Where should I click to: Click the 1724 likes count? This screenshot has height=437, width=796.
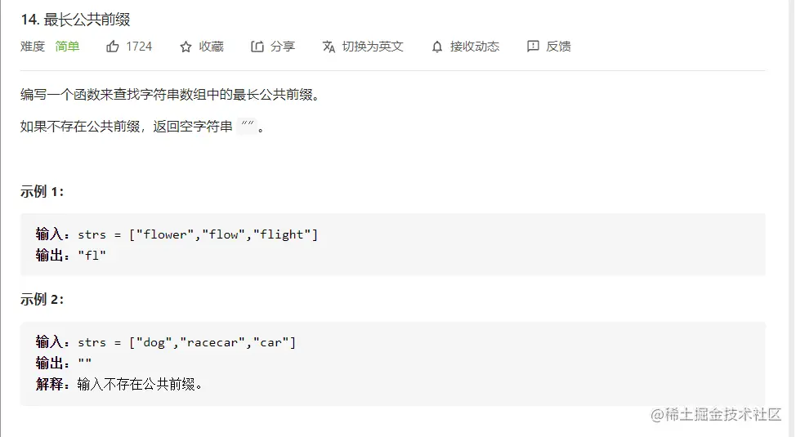tap(139, 47)
